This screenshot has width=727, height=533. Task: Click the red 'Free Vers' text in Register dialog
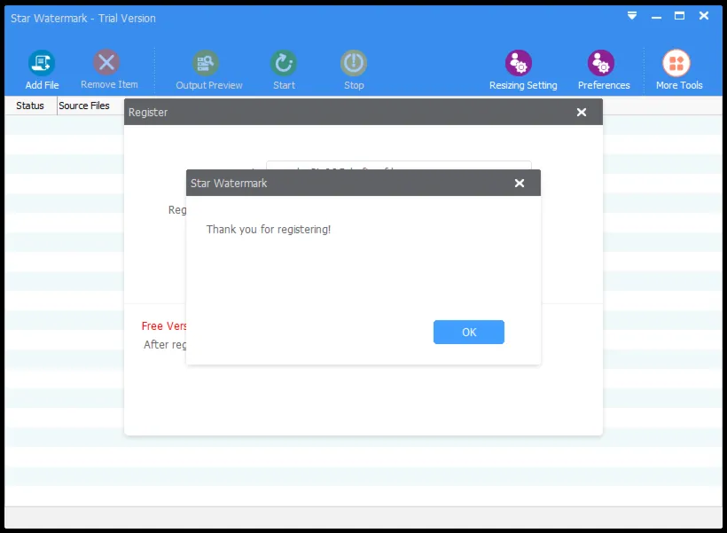[164, 326]
